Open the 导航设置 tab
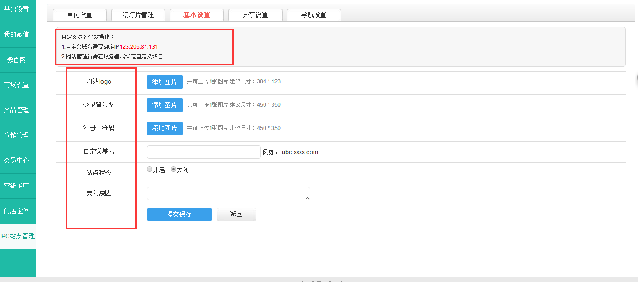This screenshot has width=638, height=282. (x=314, y=15)
